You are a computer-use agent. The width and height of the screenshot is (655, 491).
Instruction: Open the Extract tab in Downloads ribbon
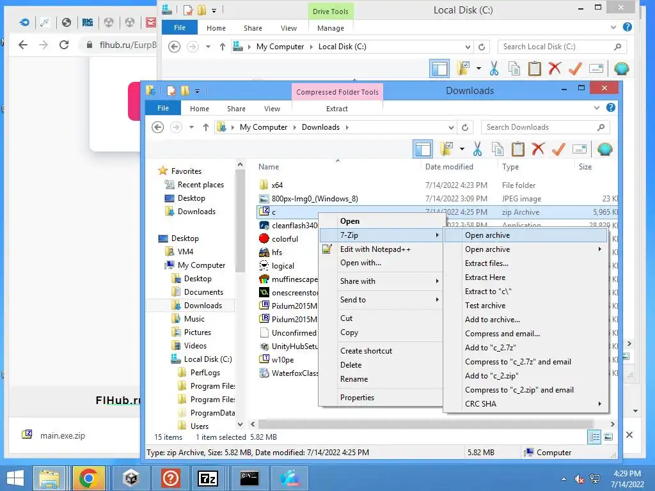[x=336, y=109]
